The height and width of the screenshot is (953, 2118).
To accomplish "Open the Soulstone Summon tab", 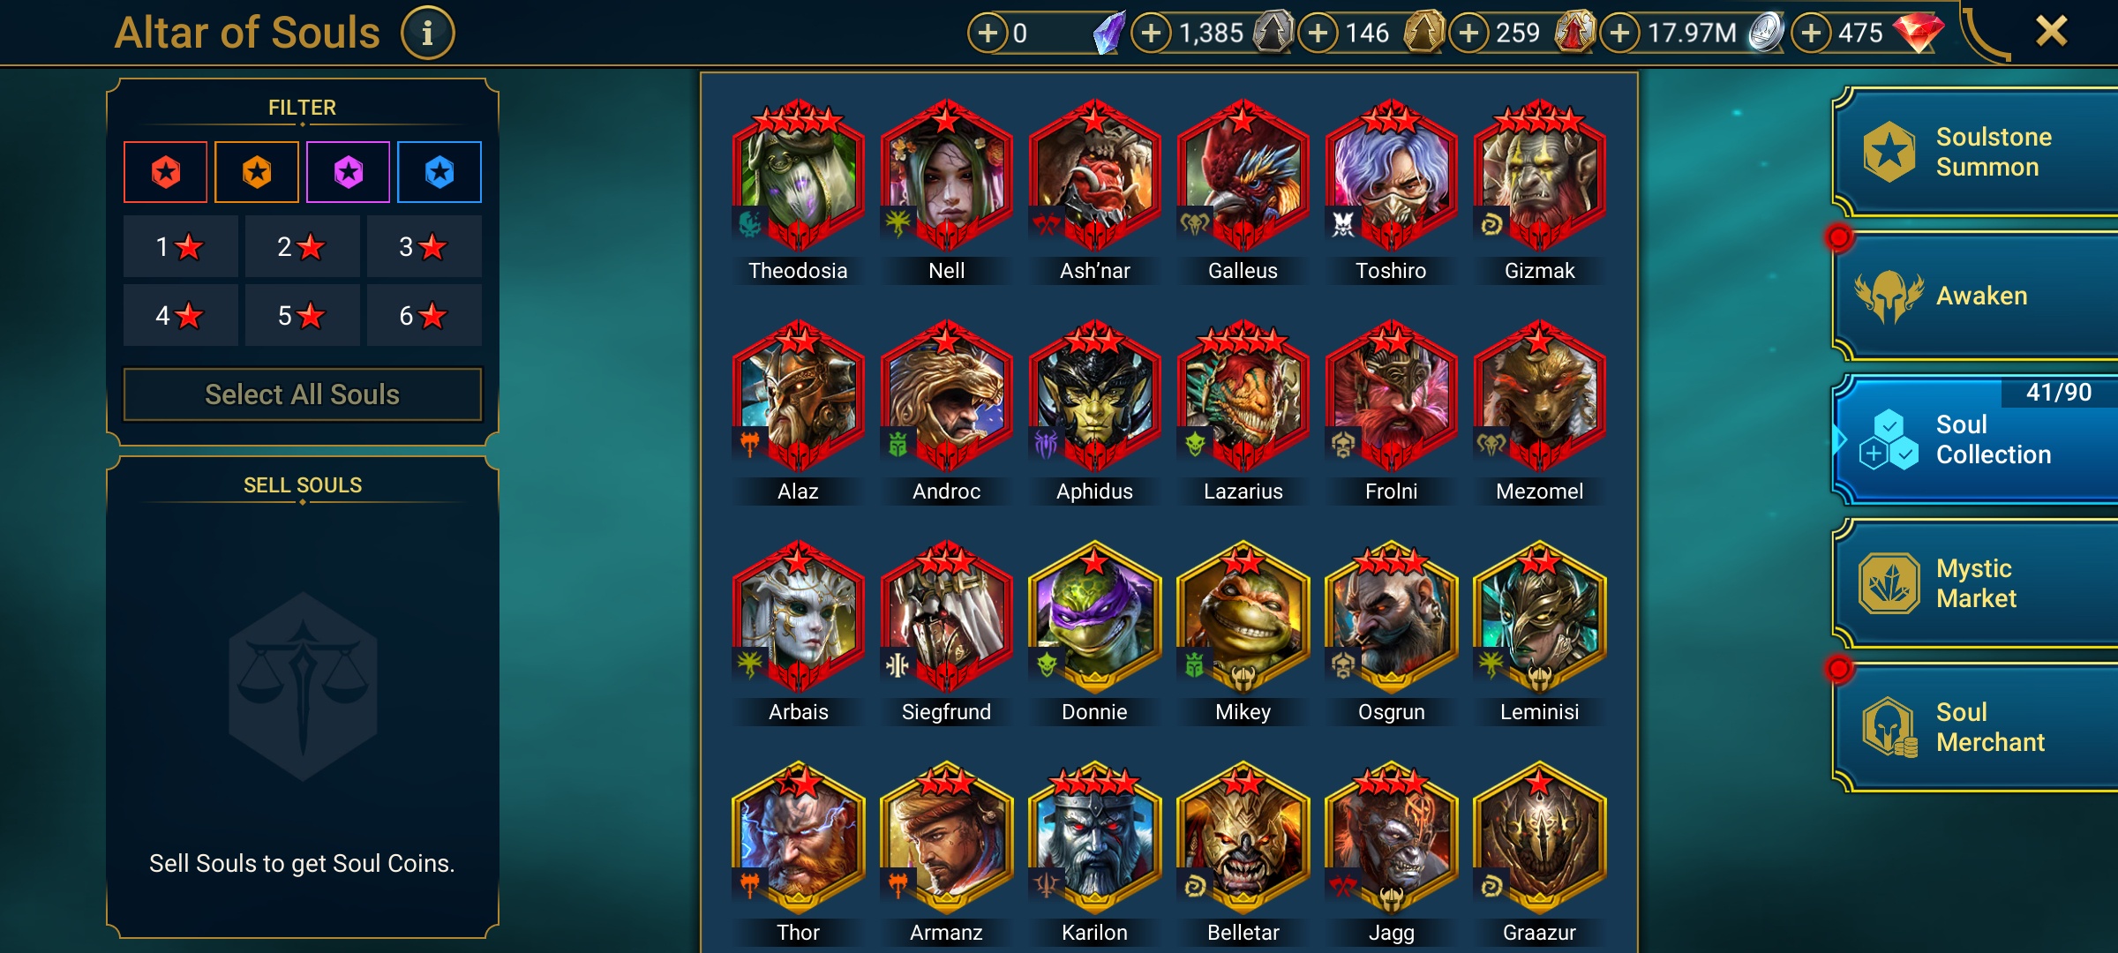I will (x=1975, y=152).
